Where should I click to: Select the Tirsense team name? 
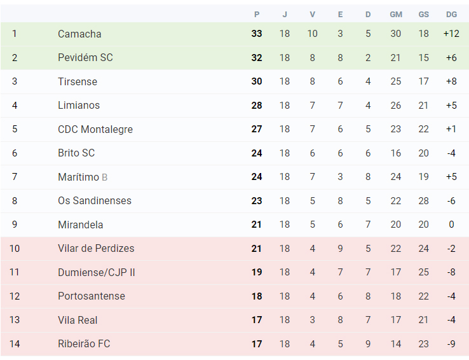pos(78,81)
